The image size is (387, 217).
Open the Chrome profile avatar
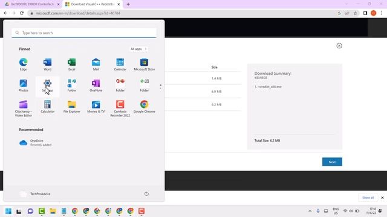point(374,13)
